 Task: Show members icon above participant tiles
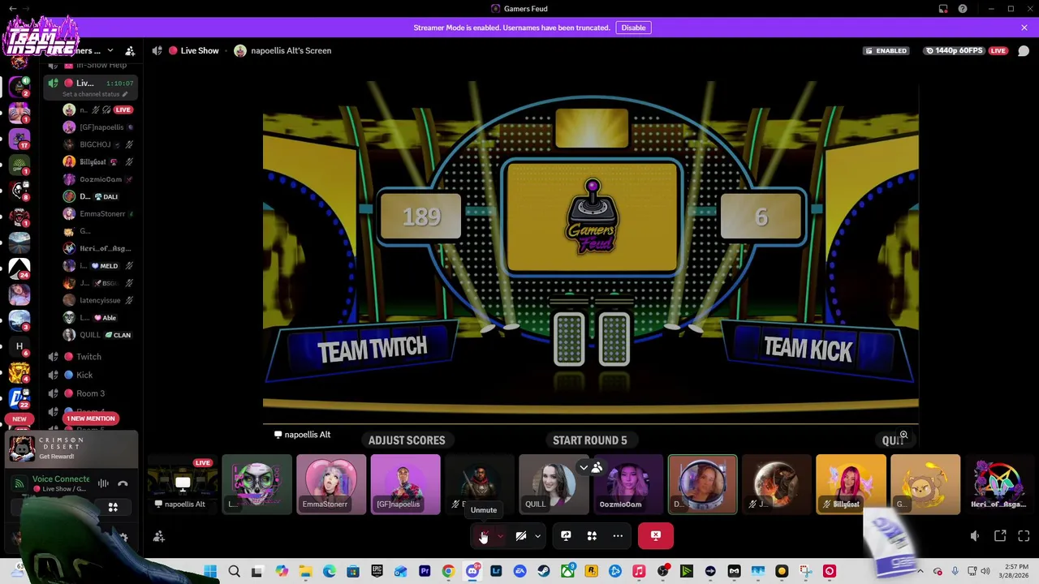coord(597,467)
